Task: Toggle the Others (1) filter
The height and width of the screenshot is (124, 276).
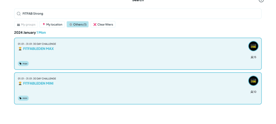Action: coord(78,24)
